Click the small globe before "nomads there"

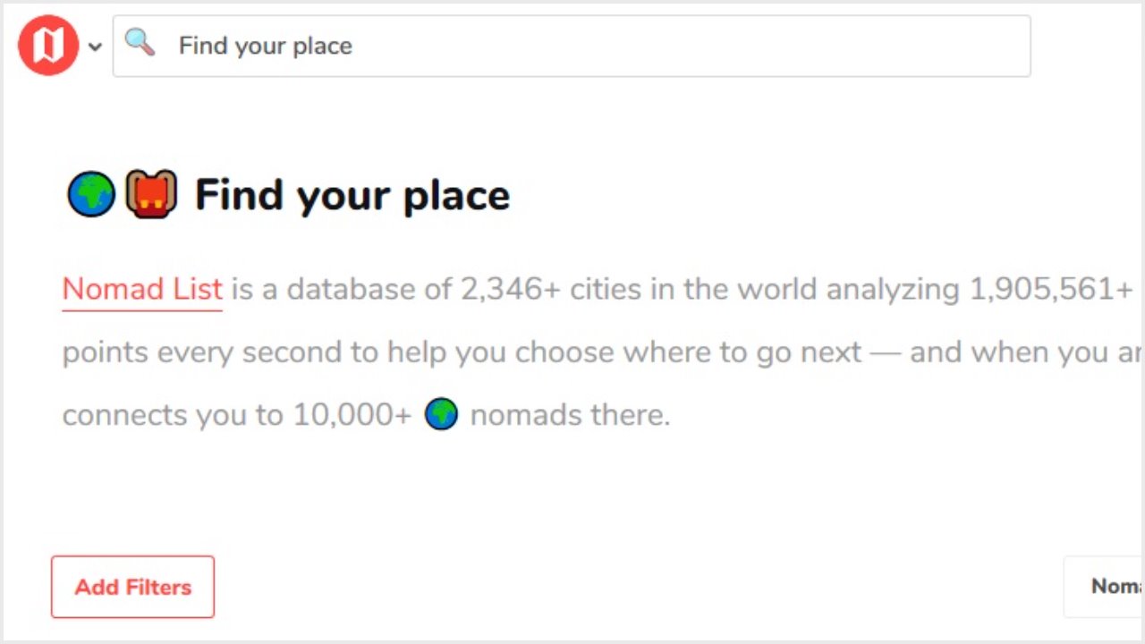coord(441,415)
